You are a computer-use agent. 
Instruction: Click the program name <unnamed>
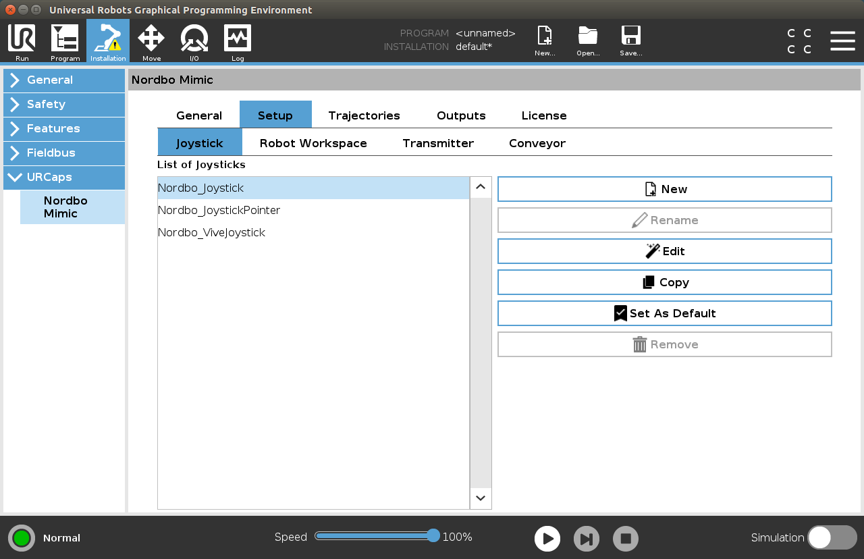485,33
